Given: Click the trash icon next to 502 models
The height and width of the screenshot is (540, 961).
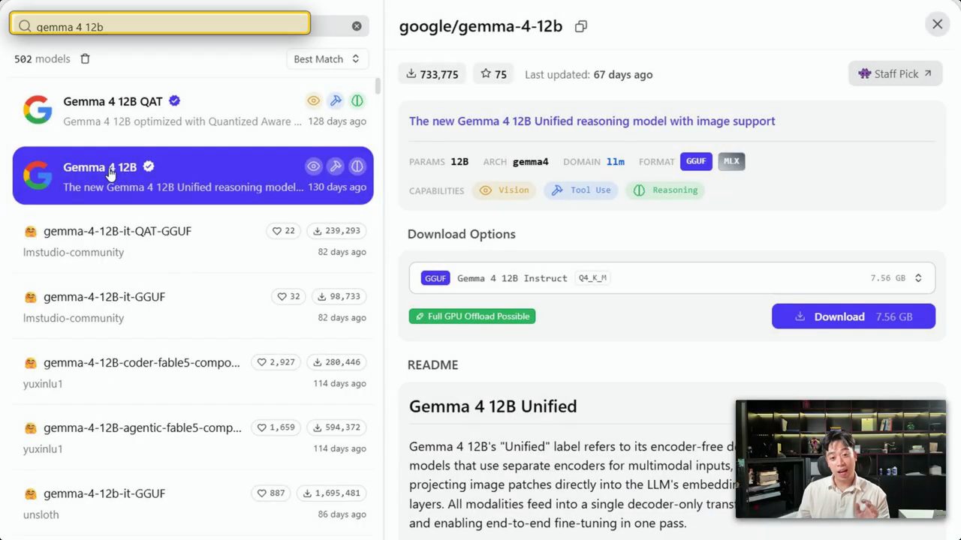Looking at the screenshot, I should tap(85, 58).
